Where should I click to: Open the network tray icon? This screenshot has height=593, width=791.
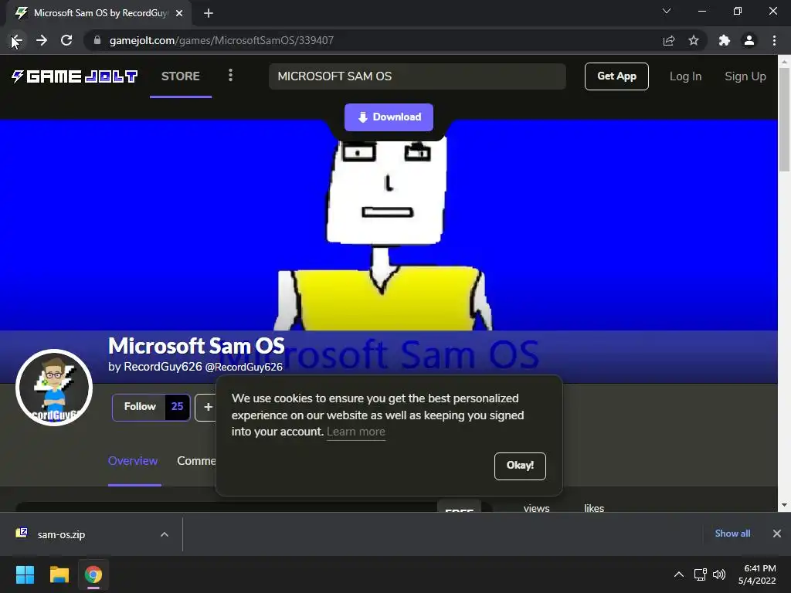pyautogui.click(x=700, y=574)
